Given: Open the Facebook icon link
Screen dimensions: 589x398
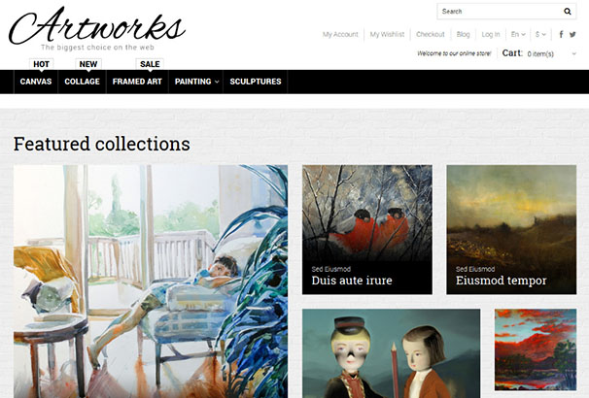Looking at the screenshot, I should tap(561, 34).
